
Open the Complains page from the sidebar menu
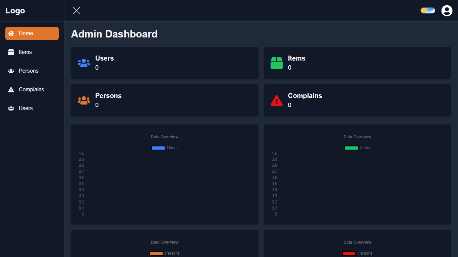coord(32,89)
